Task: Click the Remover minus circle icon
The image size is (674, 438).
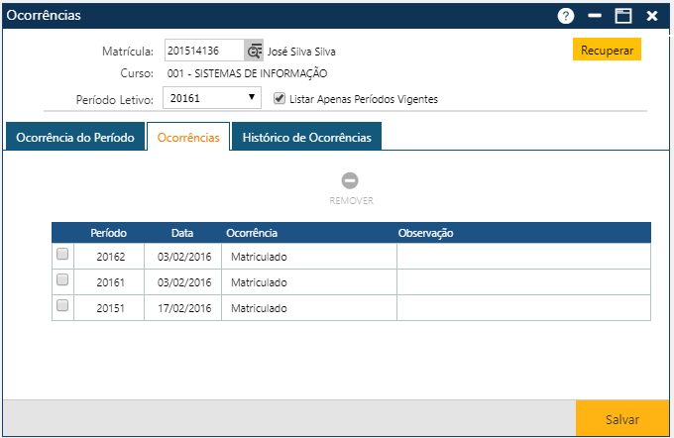Action: point(350,180)
